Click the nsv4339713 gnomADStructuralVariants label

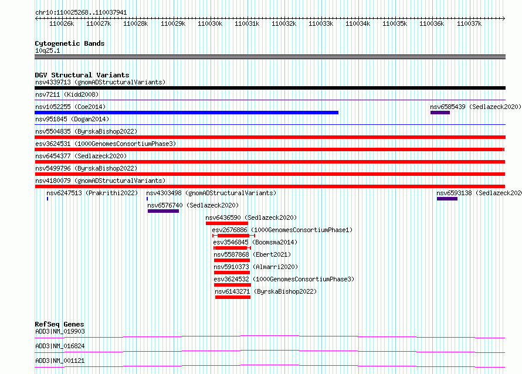(x=100, y=82)
